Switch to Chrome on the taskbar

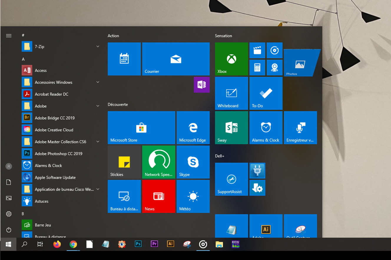(x=73, y=244)
